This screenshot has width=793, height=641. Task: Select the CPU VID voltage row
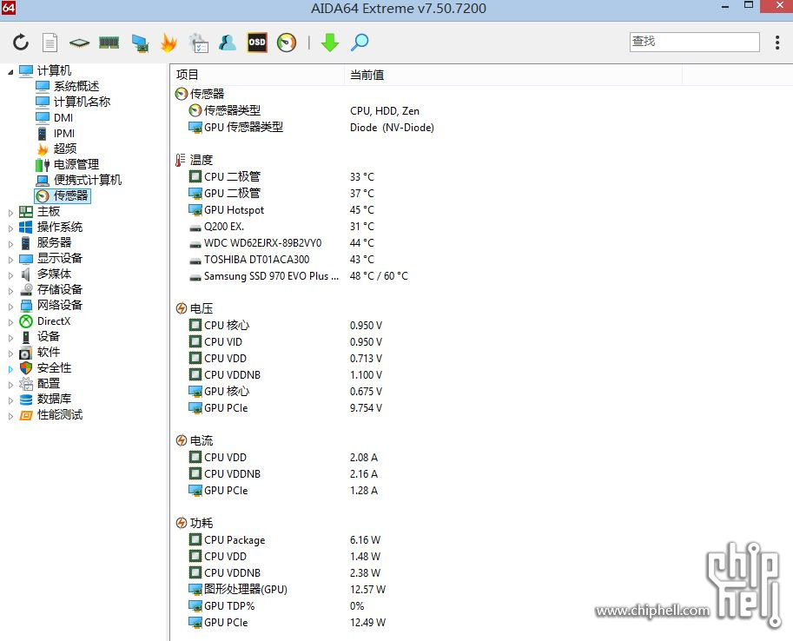pyautogui.click(x=285, y=342)
